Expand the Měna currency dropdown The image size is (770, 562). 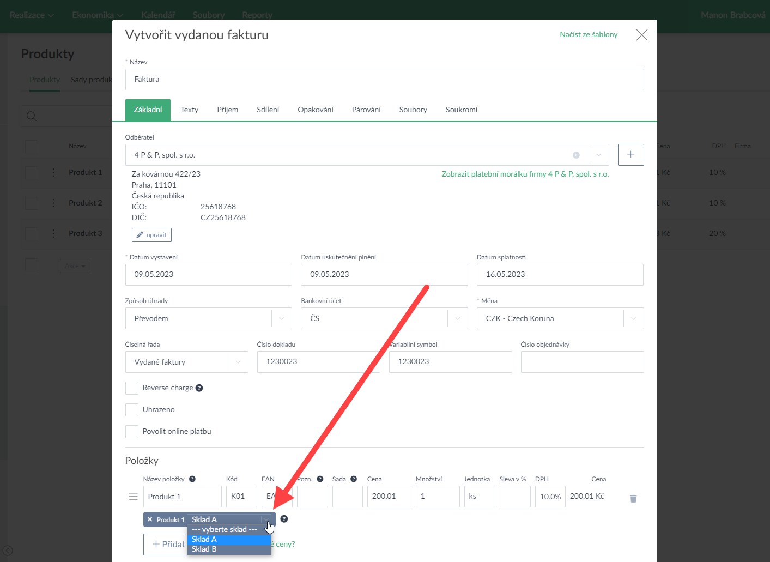tap(560, 318)
